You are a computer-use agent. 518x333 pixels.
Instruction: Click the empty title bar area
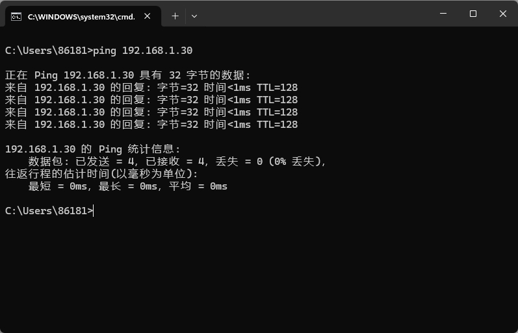point(312,14)
